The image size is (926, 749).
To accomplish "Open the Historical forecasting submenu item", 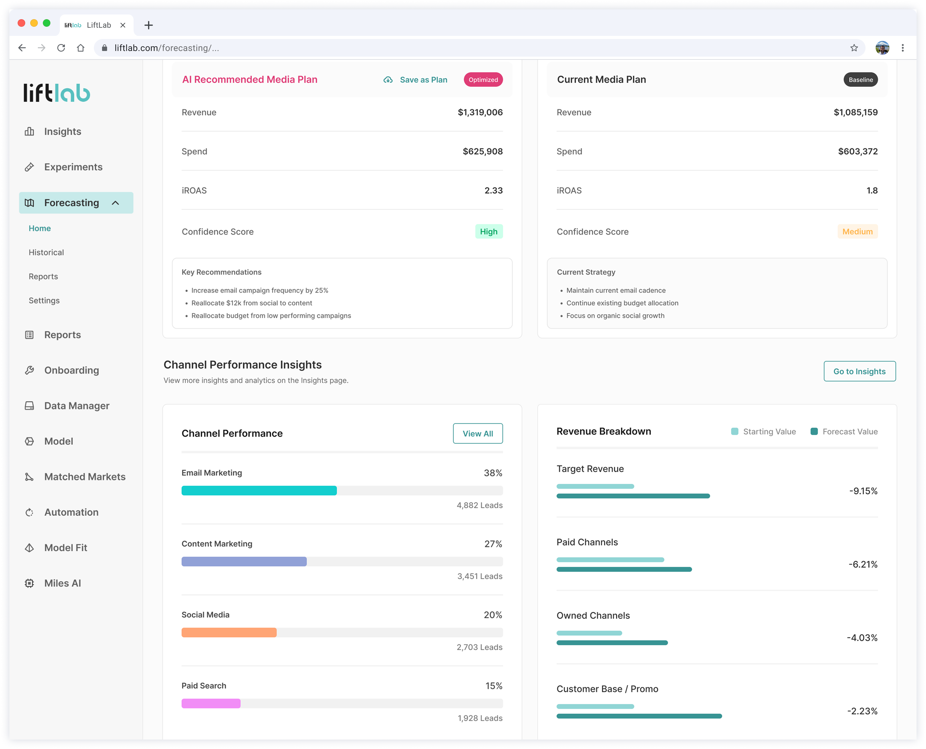I will click(x=46, y=252).
